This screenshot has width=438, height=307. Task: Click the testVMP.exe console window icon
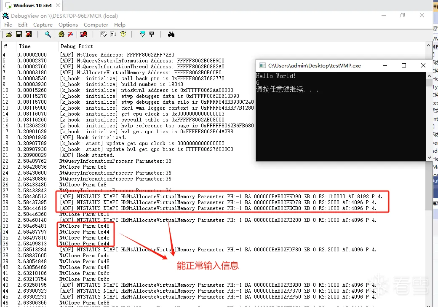point(262,65)
